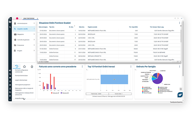Expand the down chevron under recent list
Image resolution: width=192 pixels, height=120 pixels.
pyautogui.click(x=24, y=99)
